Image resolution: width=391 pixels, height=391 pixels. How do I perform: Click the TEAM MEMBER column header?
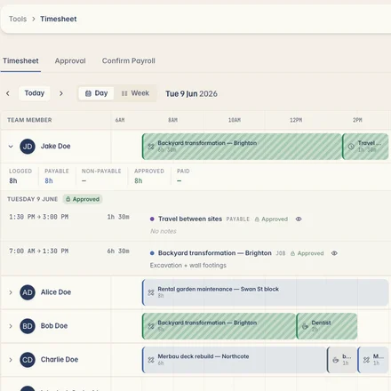pyautogui.click(x=29, y=120)
